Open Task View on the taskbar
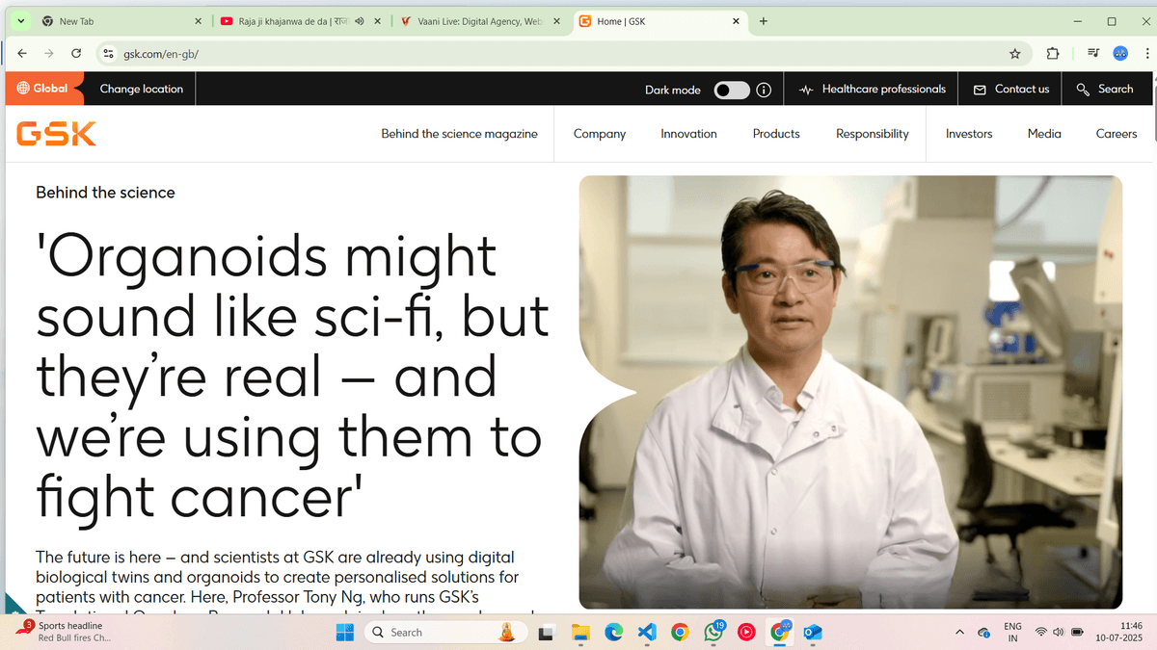The image size is (1157, 650). (546, 632)
